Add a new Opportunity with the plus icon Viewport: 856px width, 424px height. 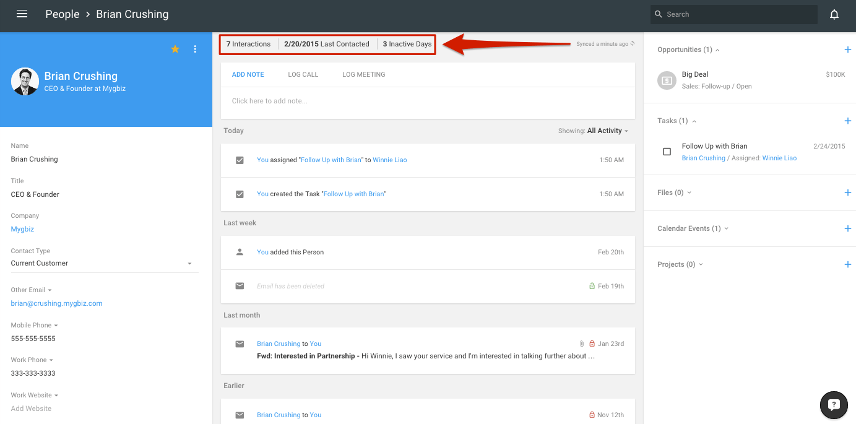coord(847,49)
